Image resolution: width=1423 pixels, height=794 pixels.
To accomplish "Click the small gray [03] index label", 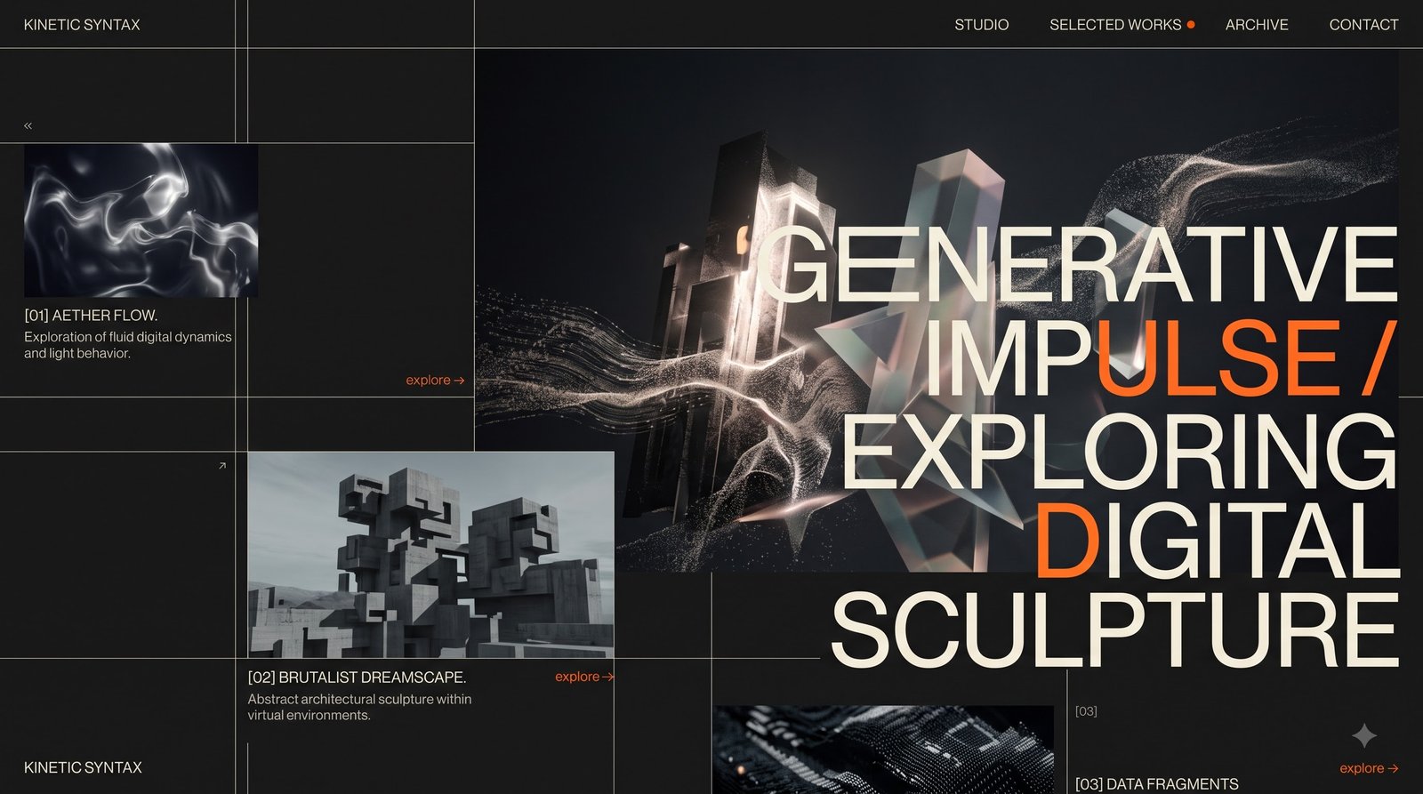I will (1086, 711).
